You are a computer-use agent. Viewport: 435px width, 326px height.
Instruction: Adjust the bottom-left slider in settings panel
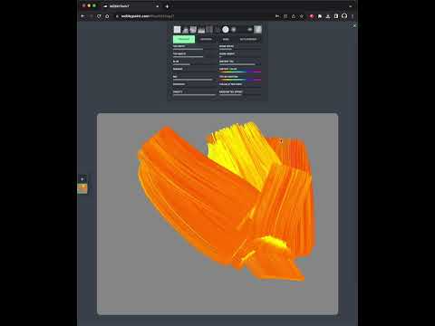click(x=194, y=94)
